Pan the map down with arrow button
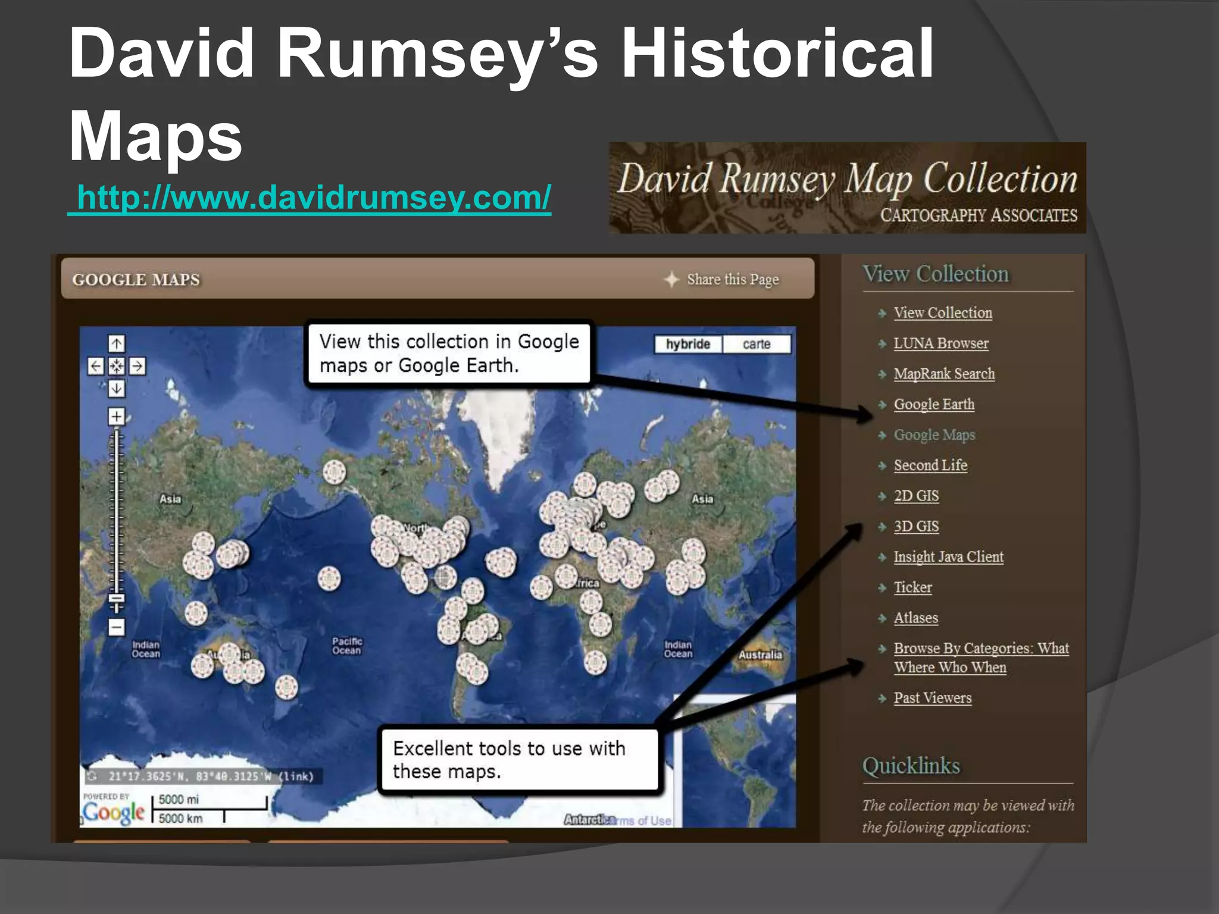 click(x=117, y=389)
